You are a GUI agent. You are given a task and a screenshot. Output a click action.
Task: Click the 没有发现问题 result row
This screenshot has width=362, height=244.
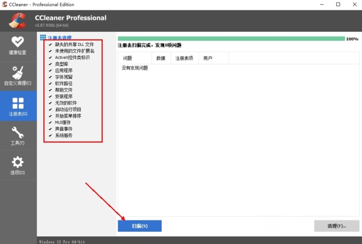135,68
